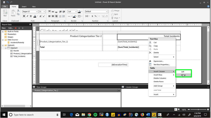This screenshot has width=211, height=118.
Task: Collapse the Datasets tree node
Action: (3, 45)
